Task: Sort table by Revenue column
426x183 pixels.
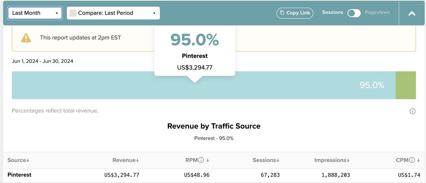Action: point(126,160)
